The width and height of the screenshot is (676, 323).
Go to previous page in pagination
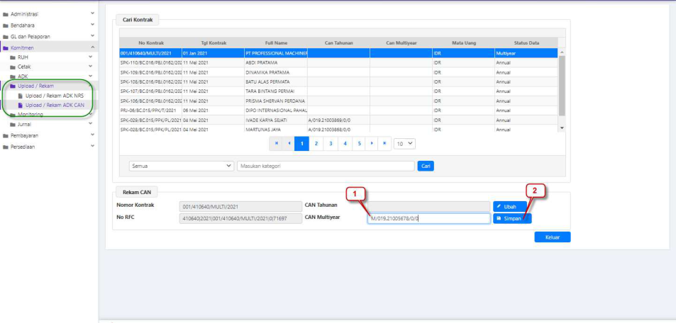tap(289, 143)
